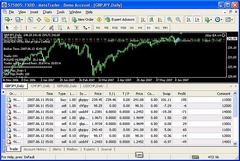Switch to the CHFJPY,Daily chart tab
Screen dimensions: 240x161
[x=41, y=86]
